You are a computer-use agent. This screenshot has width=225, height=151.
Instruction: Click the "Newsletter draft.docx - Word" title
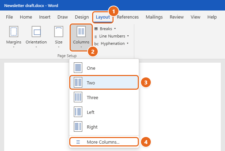tap(31, 6)
